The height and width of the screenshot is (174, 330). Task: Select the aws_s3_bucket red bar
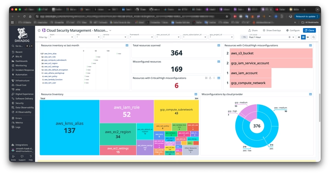(271, 53)
